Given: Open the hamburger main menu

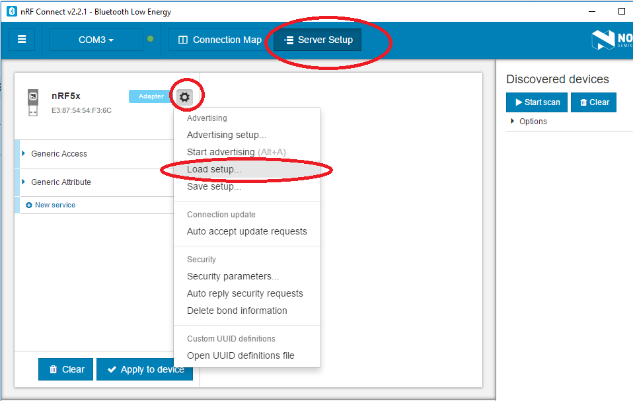Looking at the screenshot, I should [22, 40].
